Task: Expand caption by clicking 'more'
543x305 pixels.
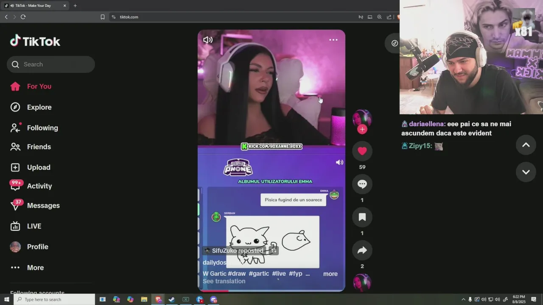Action: click(330, 274)
